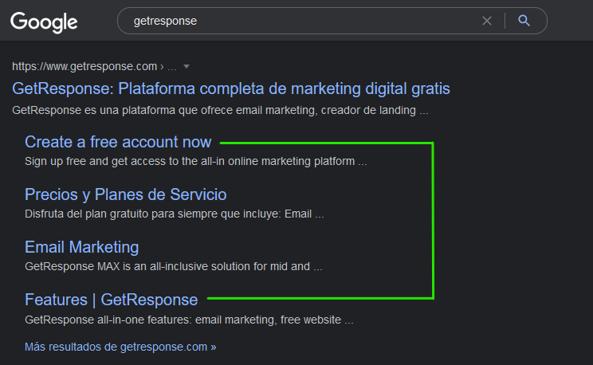Click the ellipsis after "que incluye: Email"
593x365 pixels.
(x=319, y=214)
